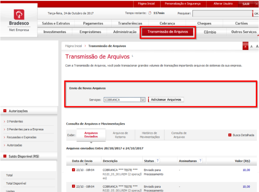Open Busca Detalhada plus icon

(x=229, y=135)
